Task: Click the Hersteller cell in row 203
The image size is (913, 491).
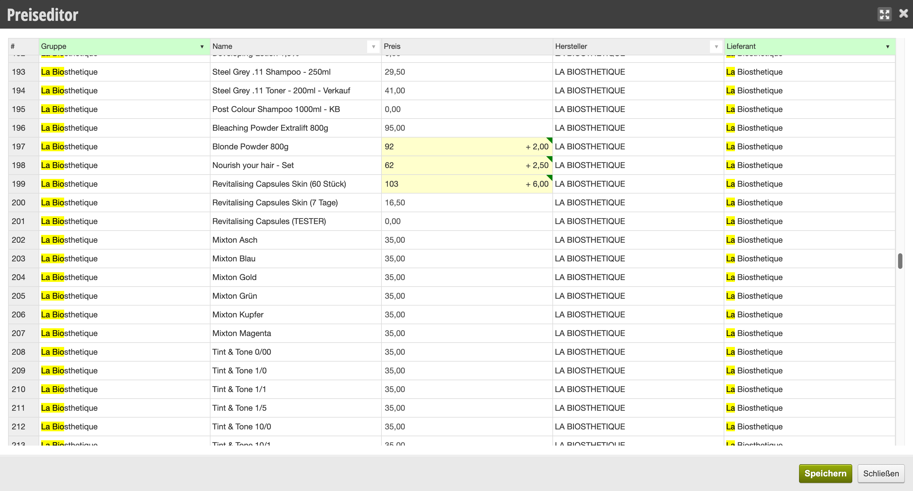Action: click(x=638, y=259)
